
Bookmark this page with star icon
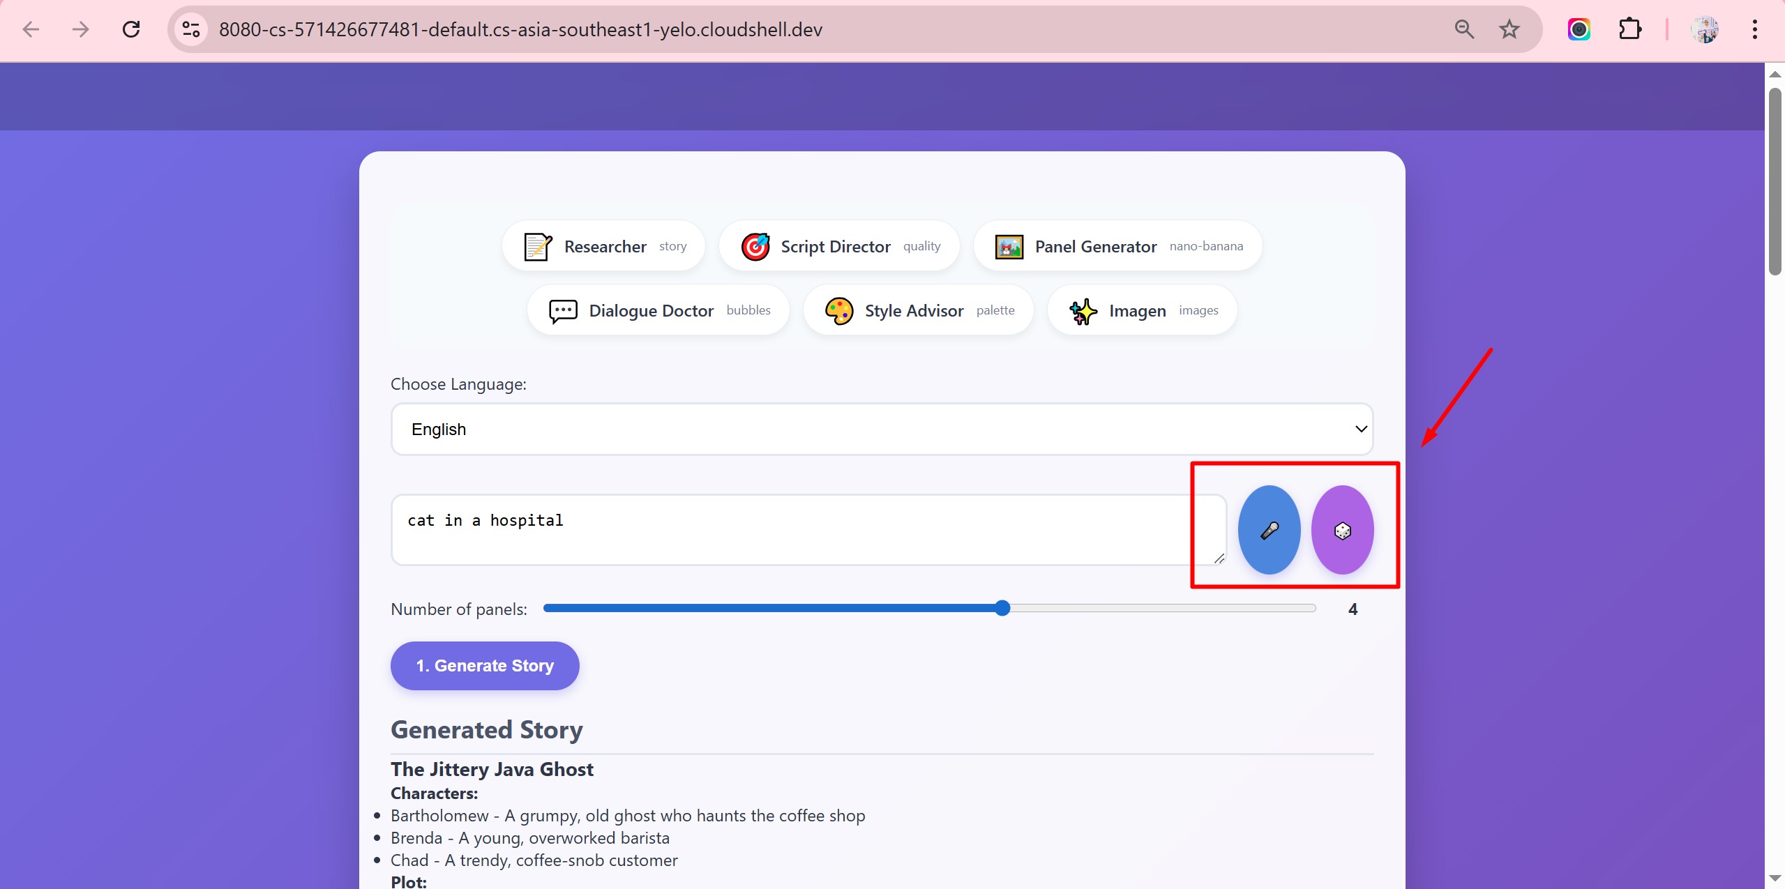1509,29
